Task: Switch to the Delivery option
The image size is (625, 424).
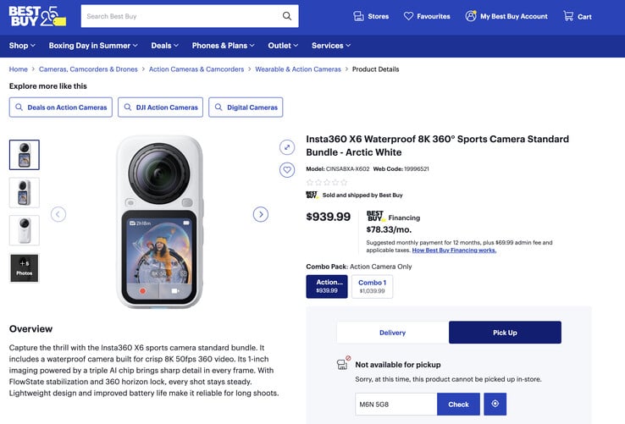Action: tap(393, 333)
